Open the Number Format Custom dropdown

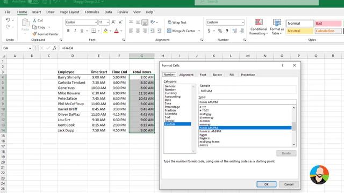(x=242, y=23)
